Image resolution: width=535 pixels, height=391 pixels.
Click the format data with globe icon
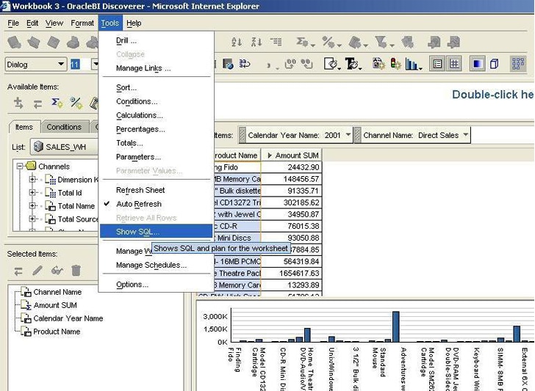pos(228,64)
